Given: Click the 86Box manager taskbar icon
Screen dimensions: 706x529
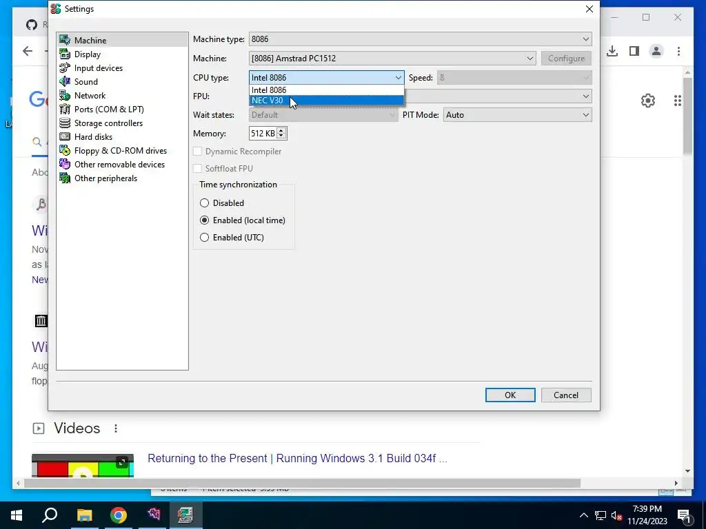Looking at the screenshot, I should pyautogui.click(x=185, y=515).
